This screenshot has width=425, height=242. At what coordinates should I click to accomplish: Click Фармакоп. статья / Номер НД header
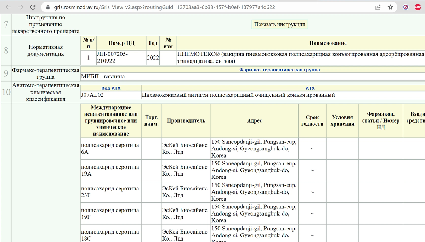pyautogui.click(x=381, y=120)
